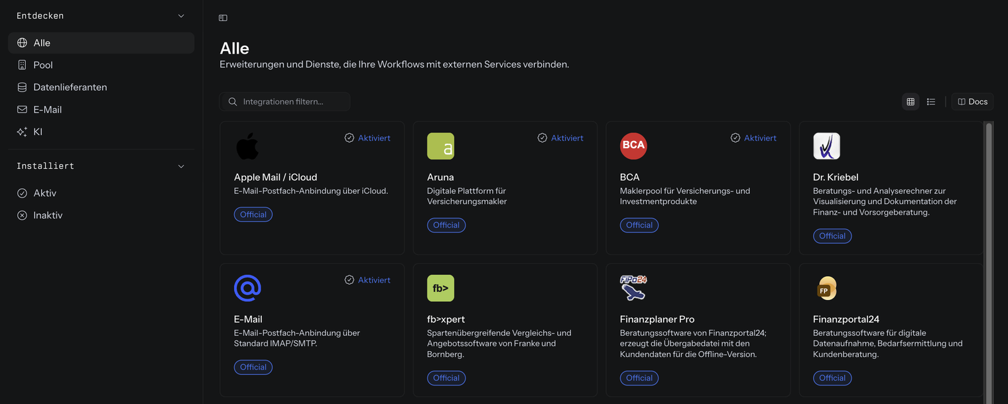Click the Dr. Kriebel logo
Screen dimensions: 1008x404
[x=826, y=146]
